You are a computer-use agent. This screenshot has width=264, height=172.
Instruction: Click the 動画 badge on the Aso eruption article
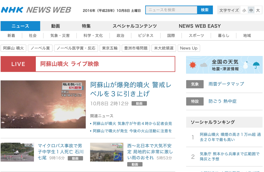[139, 103]
